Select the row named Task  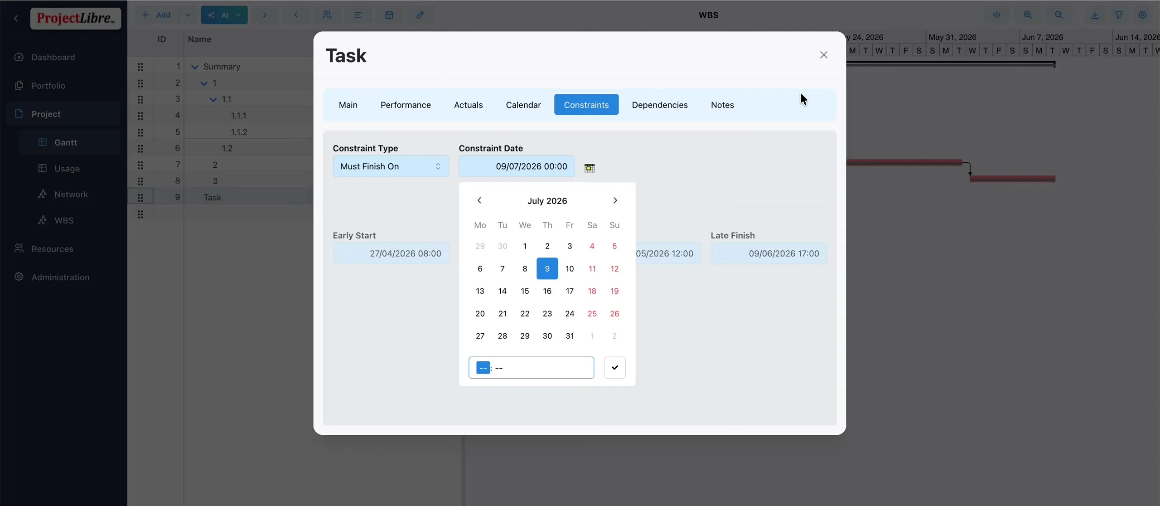click(x=220, y=197)
